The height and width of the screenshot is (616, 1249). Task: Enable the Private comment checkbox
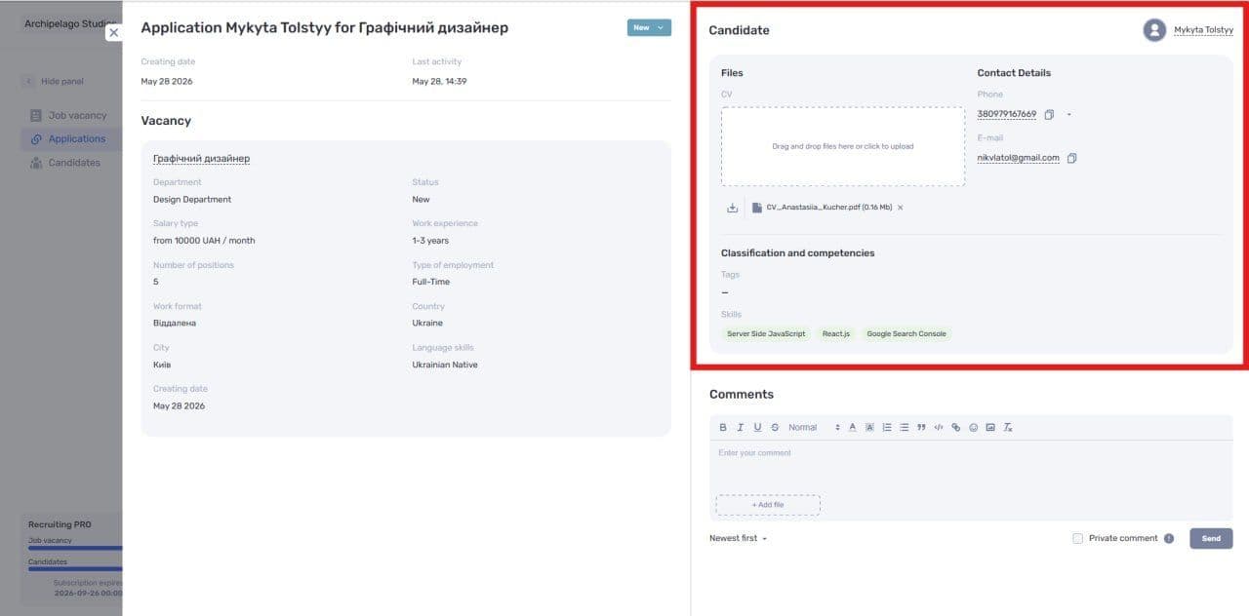tap(1077, 538)
